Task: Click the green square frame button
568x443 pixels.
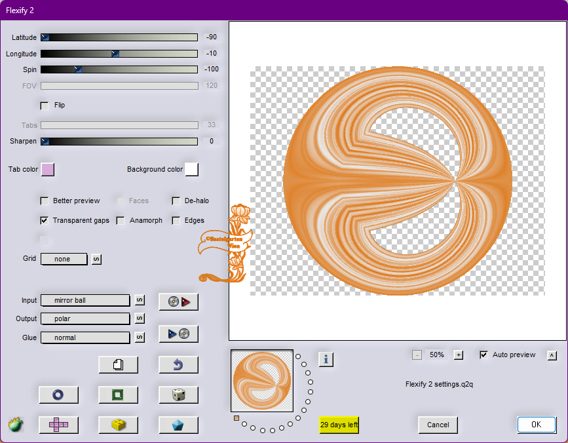Action: coord(118,395)
